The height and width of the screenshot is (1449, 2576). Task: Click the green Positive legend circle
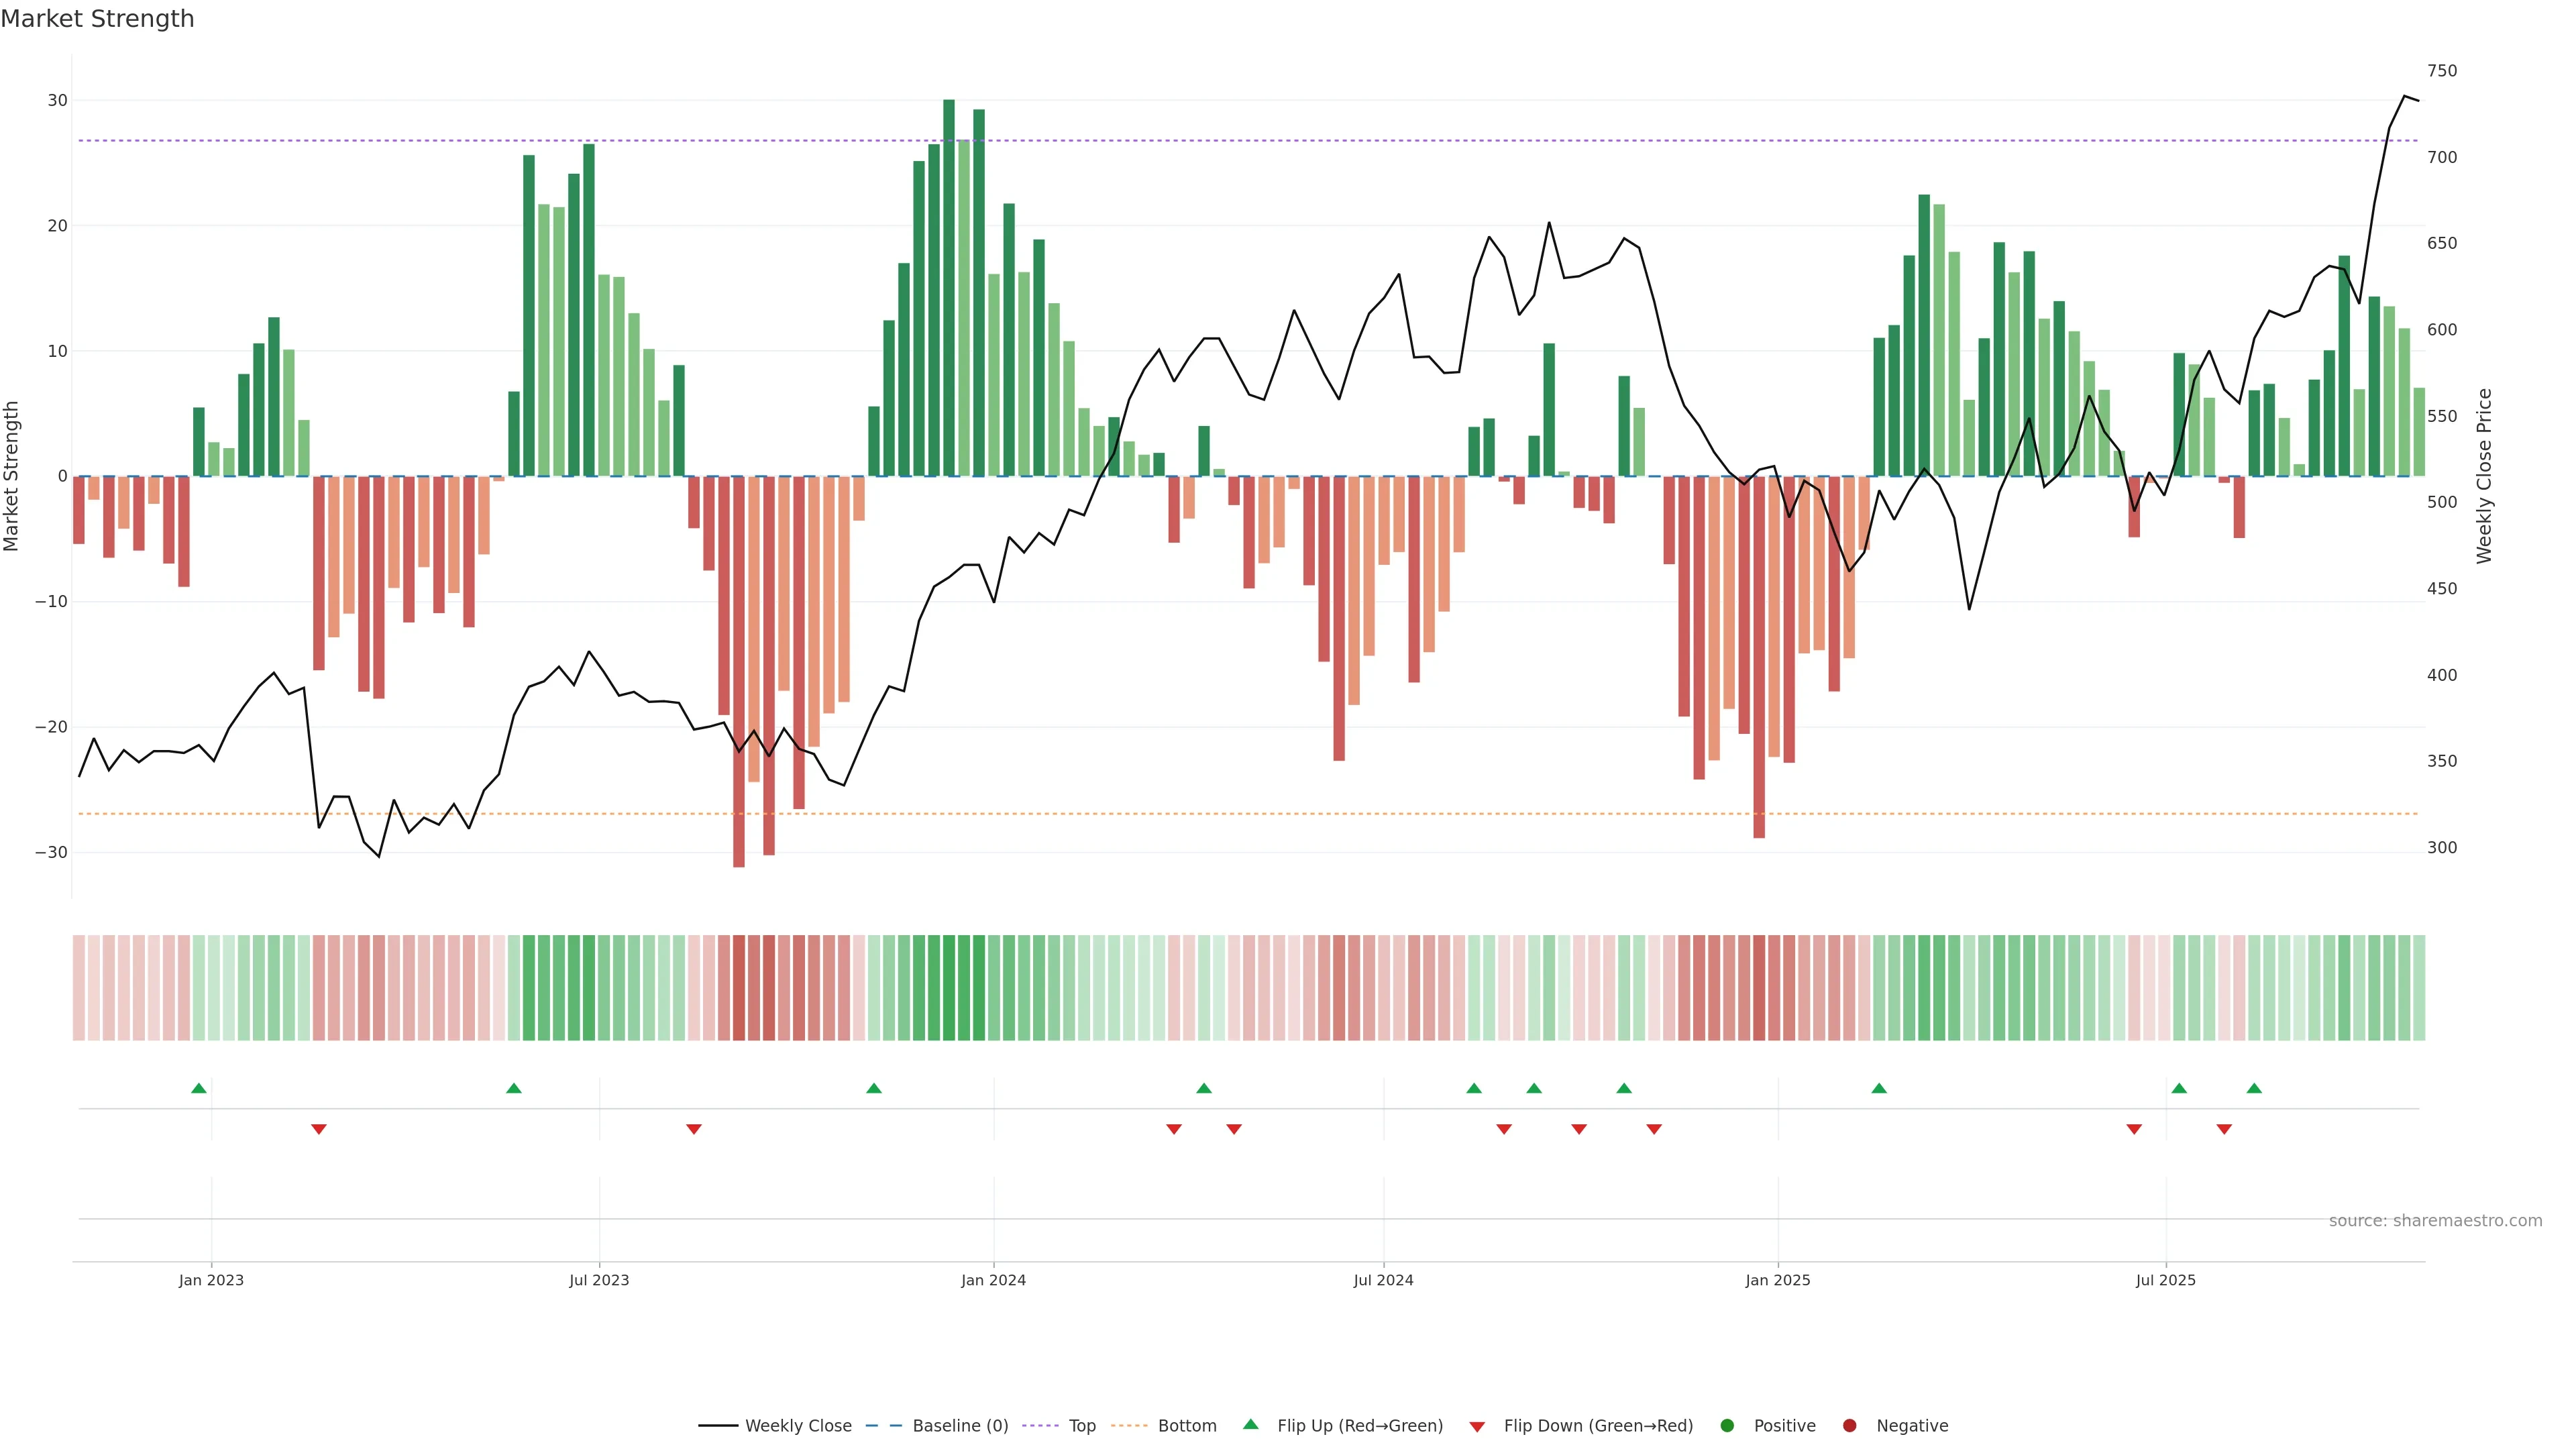[x=1727, y=1426]
